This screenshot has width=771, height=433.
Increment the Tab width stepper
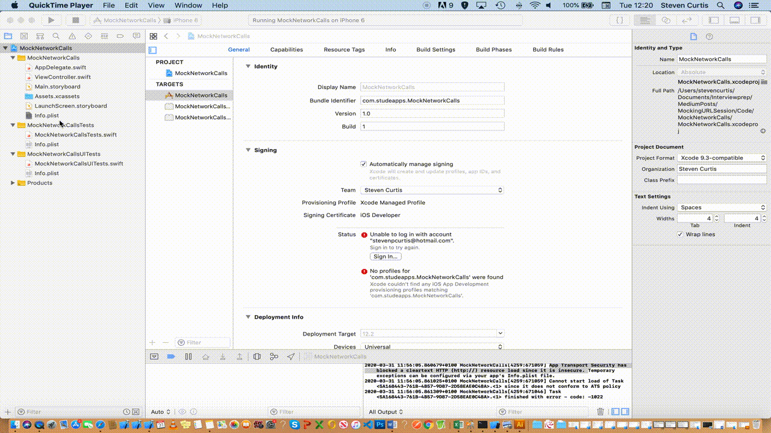[x=717, y=216]
